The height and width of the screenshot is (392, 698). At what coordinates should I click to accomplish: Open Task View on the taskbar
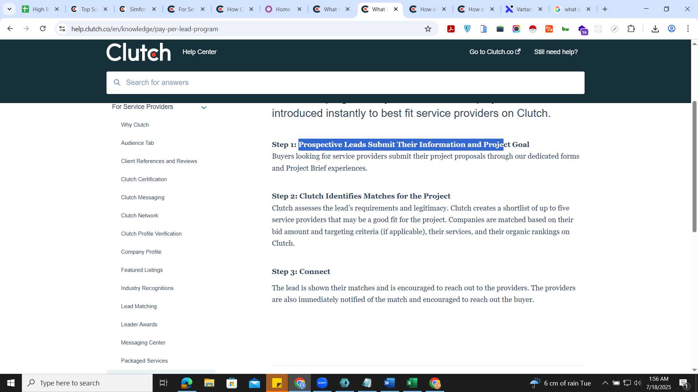pyautogui.click(x=164, y=383)
